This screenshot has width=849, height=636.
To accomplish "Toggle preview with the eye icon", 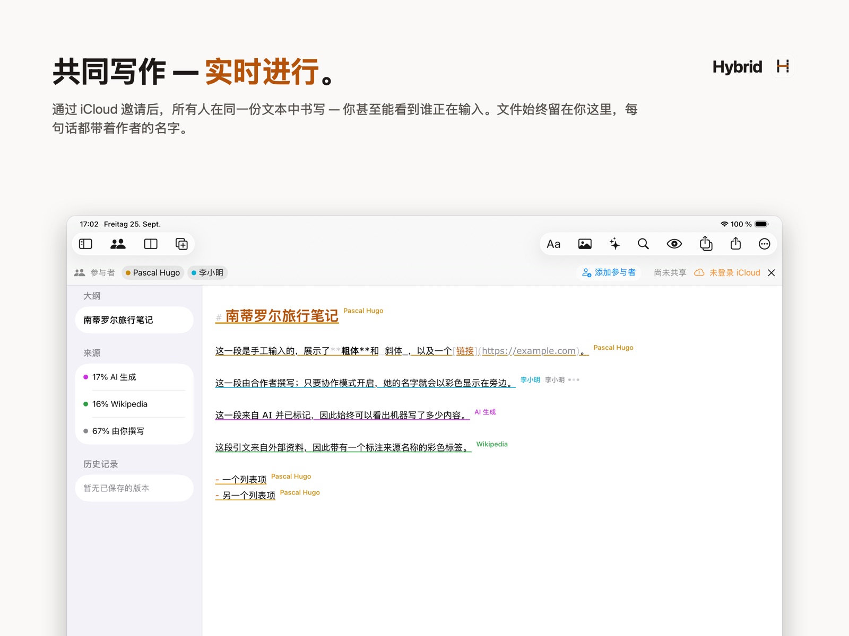I will pyautogui.click(x=674, y=244).
